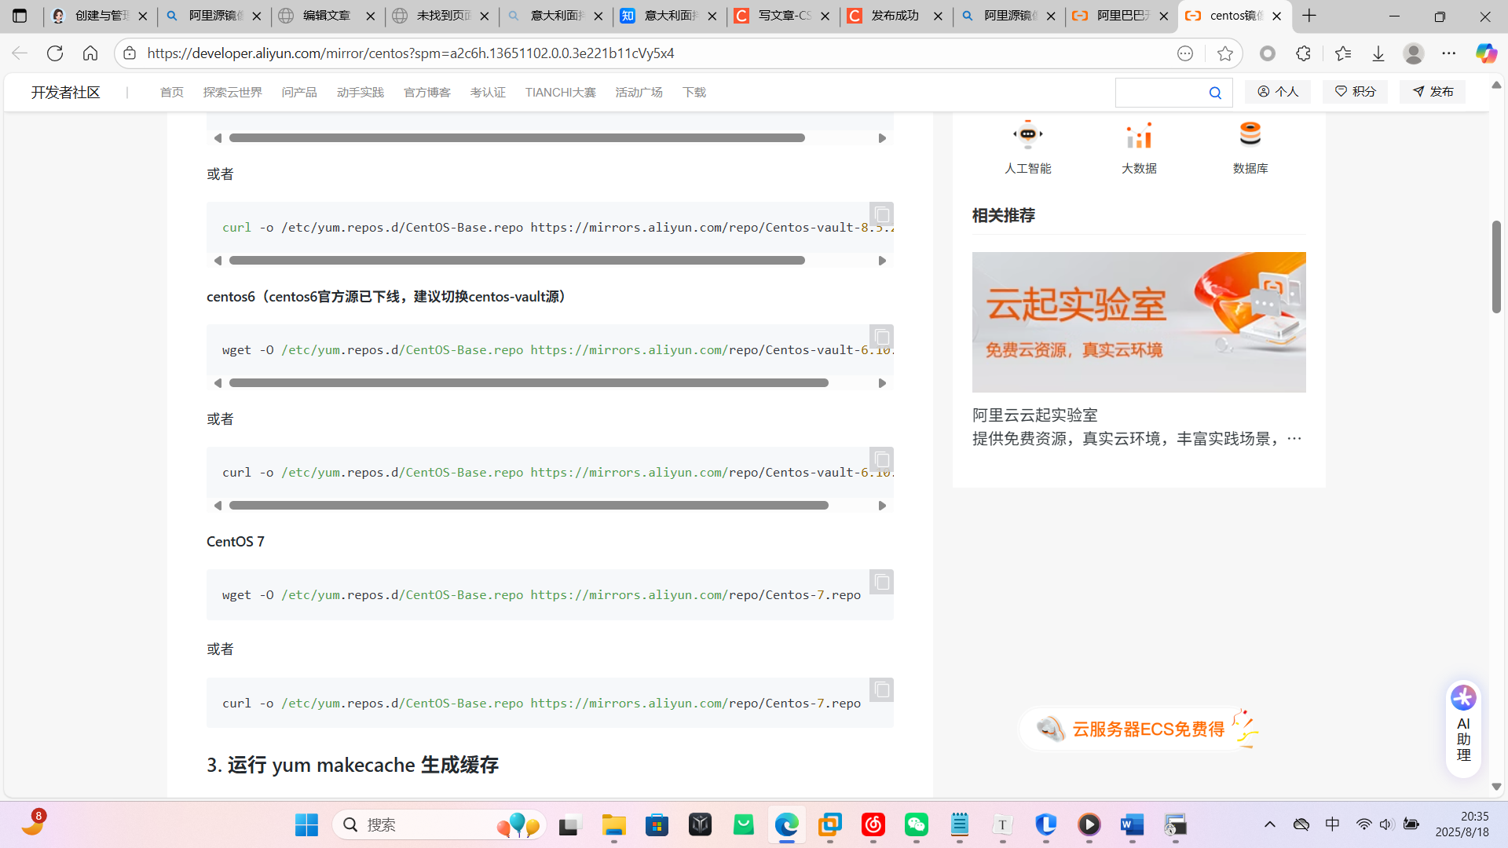Open Windows Start menu
Viewport: 1508px width, 848px height.
(306, 824)
